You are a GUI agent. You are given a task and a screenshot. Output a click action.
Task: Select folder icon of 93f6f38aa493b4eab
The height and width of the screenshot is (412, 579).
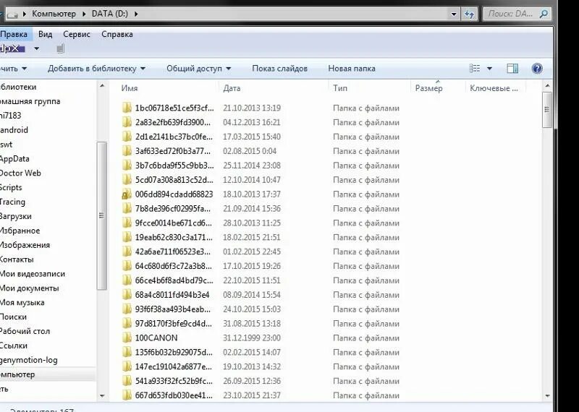[127, 309]
